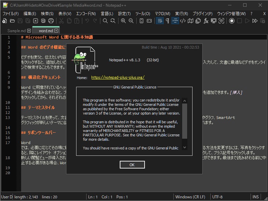Open the 表示(V) menu
The image size is (268, 201).
[x=65, y=14]
